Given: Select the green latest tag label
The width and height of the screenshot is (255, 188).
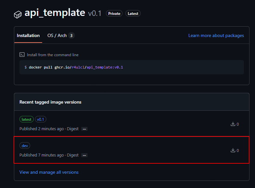Looking at the screenshot, I should click(26, 119).
